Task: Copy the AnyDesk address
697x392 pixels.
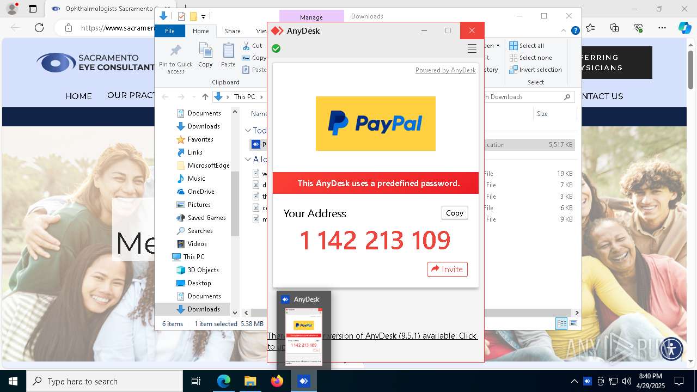Action: pyautogui.click(x=455, y=213)
